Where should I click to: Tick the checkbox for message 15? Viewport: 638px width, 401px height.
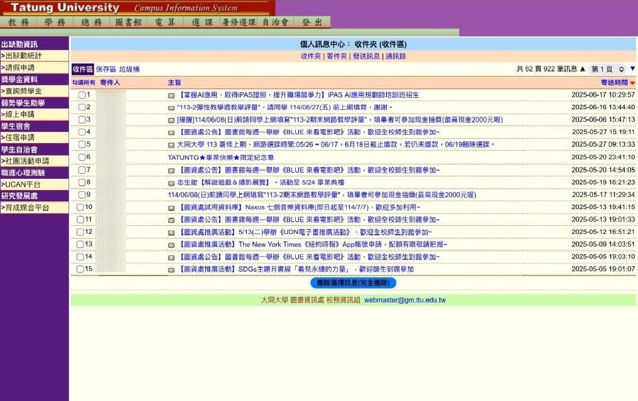coord(80,269)
